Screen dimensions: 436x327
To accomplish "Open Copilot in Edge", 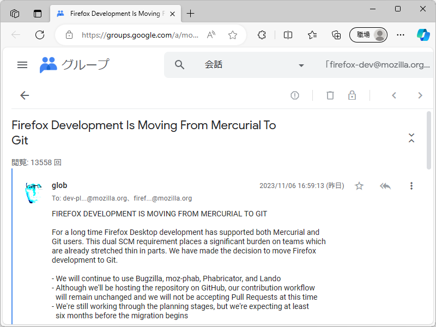I will click(422, 35).
